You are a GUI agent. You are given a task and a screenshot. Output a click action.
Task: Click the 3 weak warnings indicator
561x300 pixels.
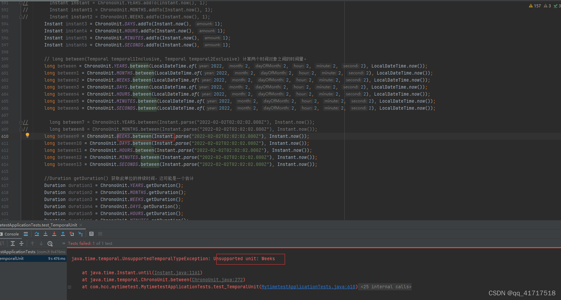coord(547,6)
